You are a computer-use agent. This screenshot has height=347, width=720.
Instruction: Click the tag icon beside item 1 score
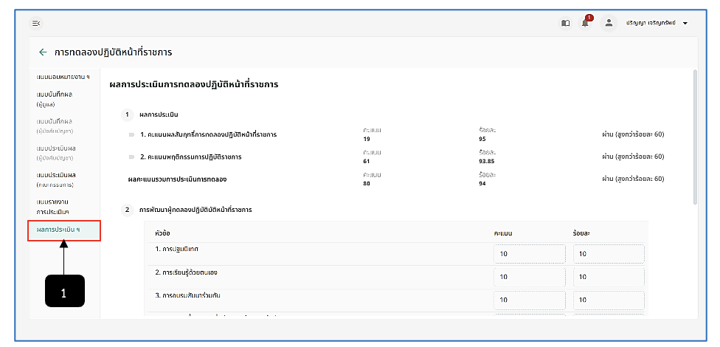click(132, 134)
